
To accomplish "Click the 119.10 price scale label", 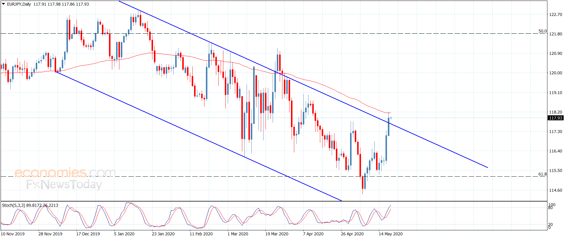I will coord(555,93).
